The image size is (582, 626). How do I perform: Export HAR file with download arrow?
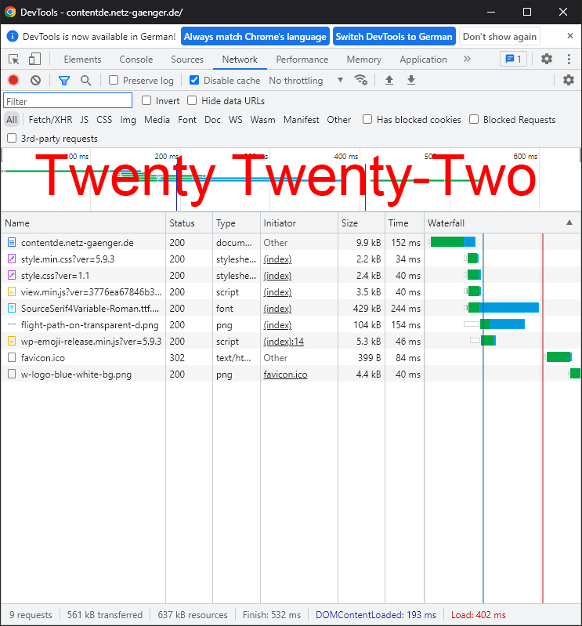pyautogui.click(x=411, y=80)
